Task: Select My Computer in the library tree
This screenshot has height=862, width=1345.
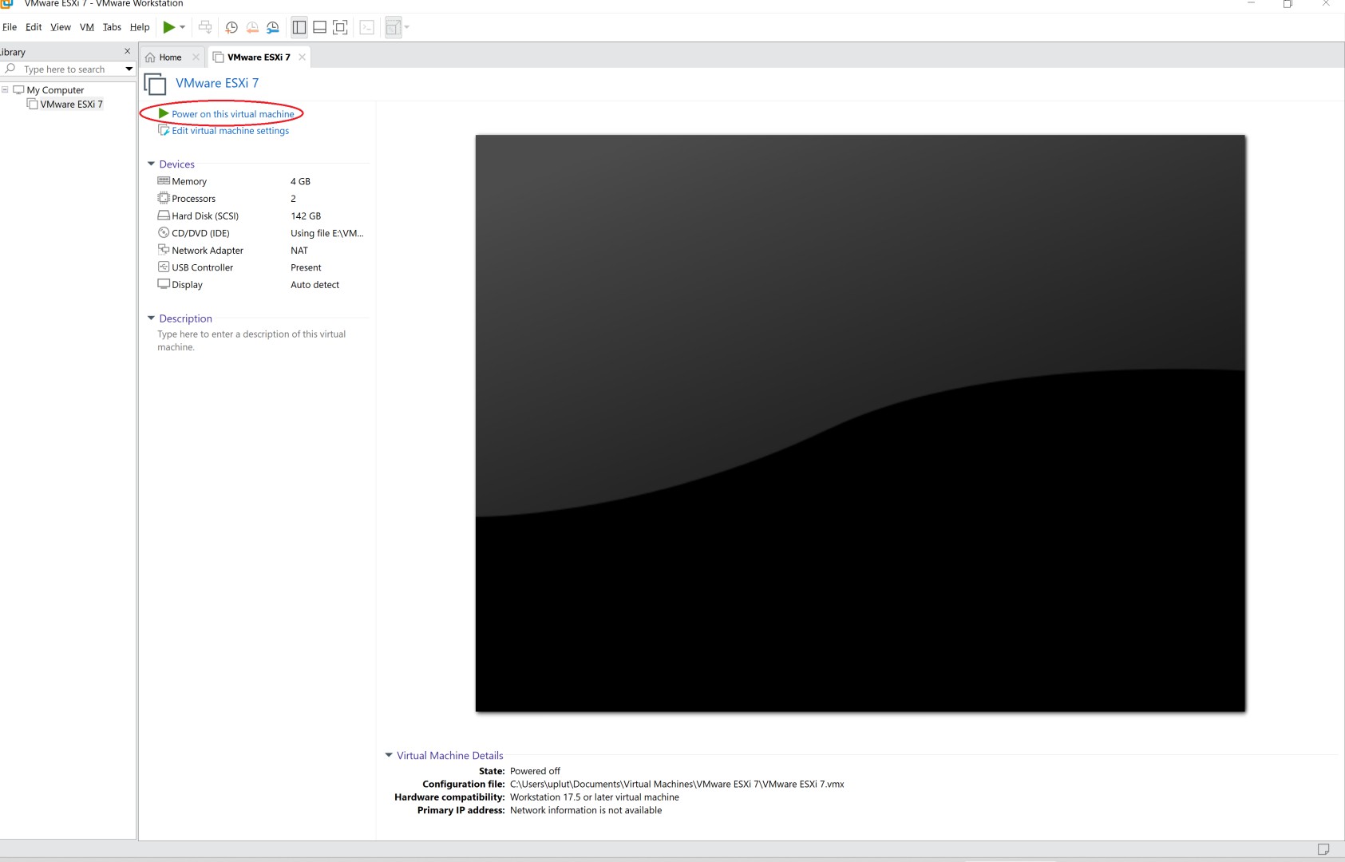Action: tap(55, 90)
